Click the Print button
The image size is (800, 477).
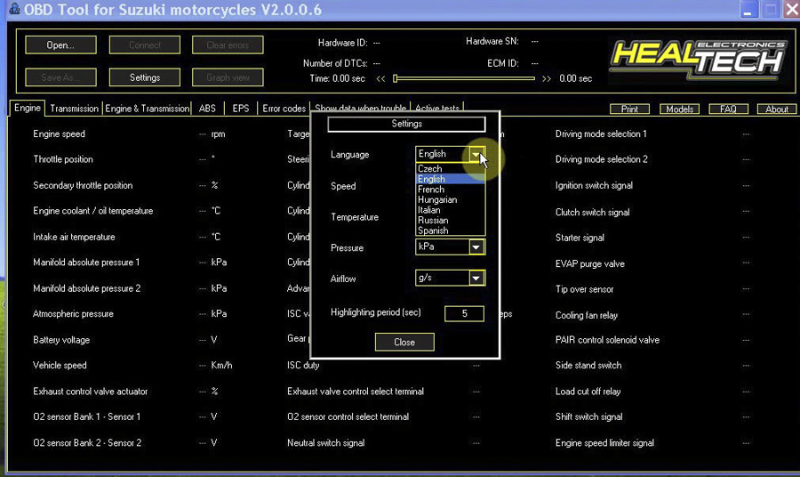pos(629,109)
